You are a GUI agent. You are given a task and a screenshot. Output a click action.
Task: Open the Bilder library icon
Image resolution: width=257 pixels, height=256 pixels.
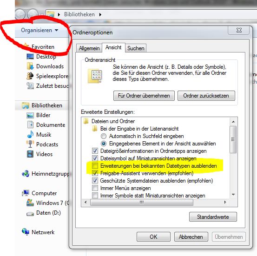point(30,115)
